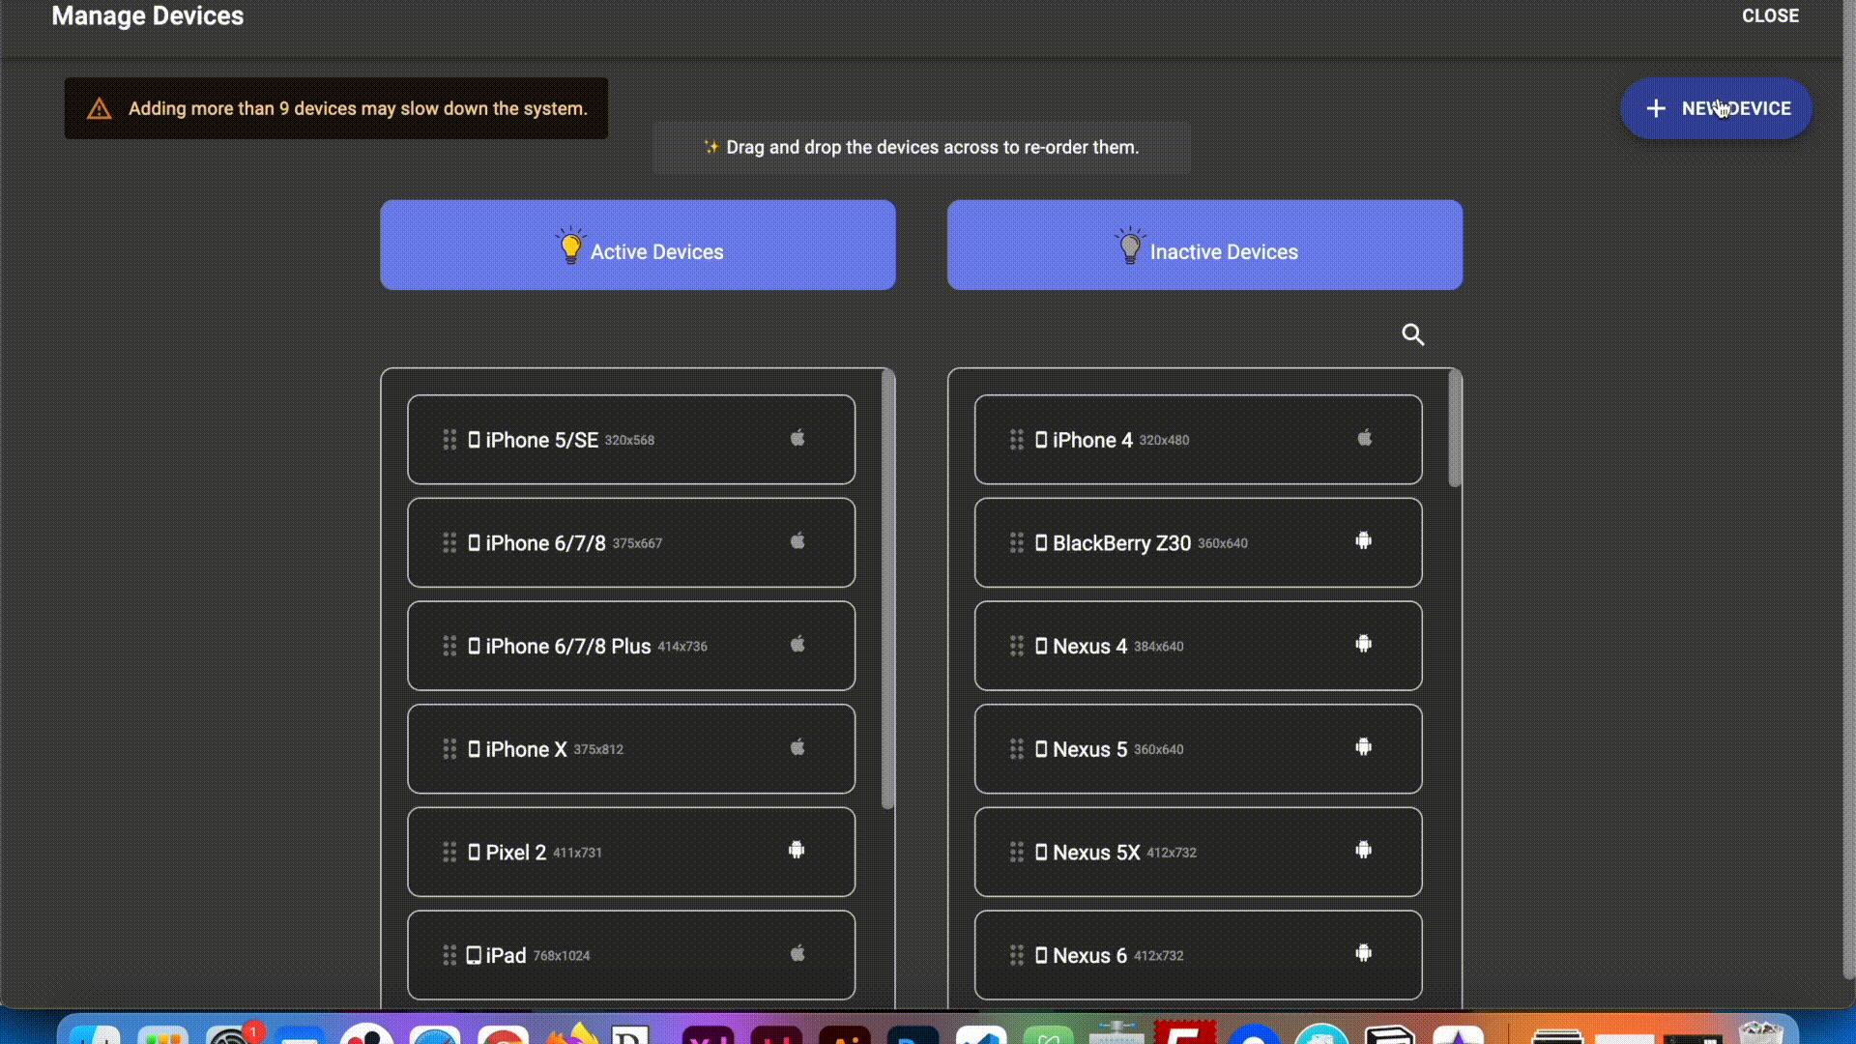1856x1044 pixels.
Task: Click the Apple icon on iPhone 4
Action: tap(1364, 439)
